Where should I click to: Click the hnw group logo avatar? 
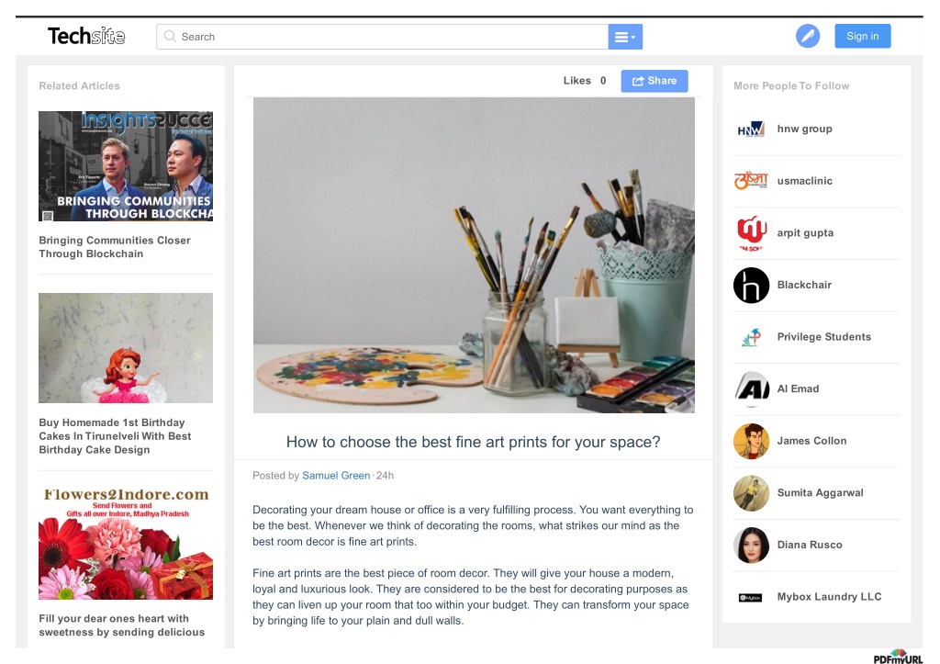[751, 129]
